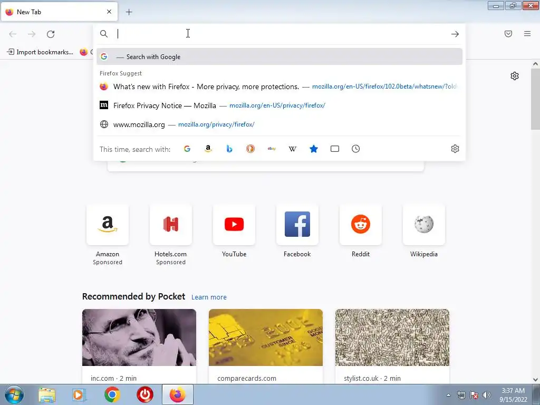540x405 pixels.
Task: Click the Firefox taskbar button
Action: pos(178,394)
